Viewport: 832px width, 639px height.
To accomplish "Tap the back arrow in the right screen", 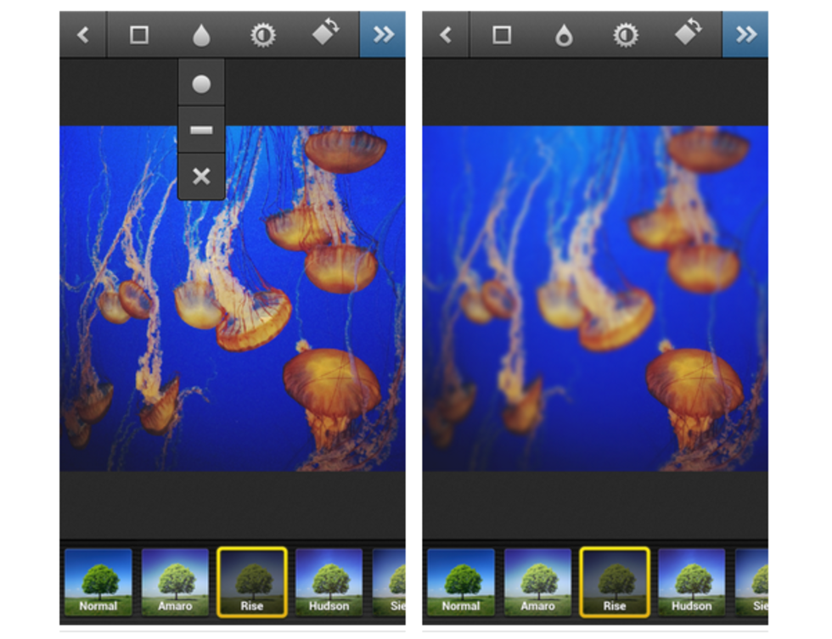I will (x=446, y=35).
